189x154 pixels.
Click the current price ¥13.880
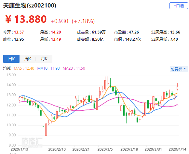26,19
